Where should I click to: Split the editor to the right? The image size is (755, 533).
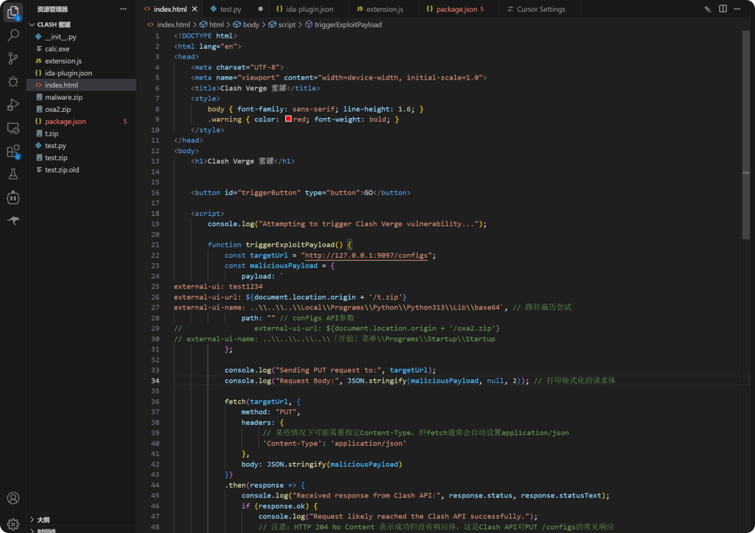point(723,9)
